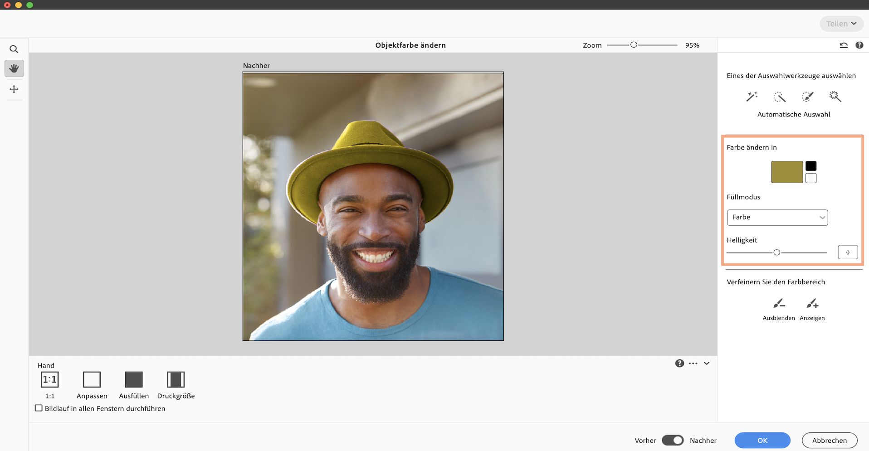Click the Zoom slider handle

(634, 45)
